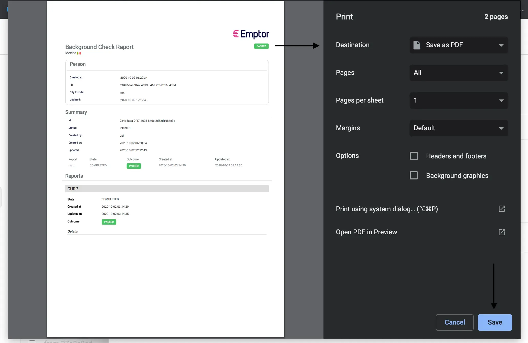The image size is (528, 343).
Task: Open the Margins dropdown set to Default
Action: 459,128
